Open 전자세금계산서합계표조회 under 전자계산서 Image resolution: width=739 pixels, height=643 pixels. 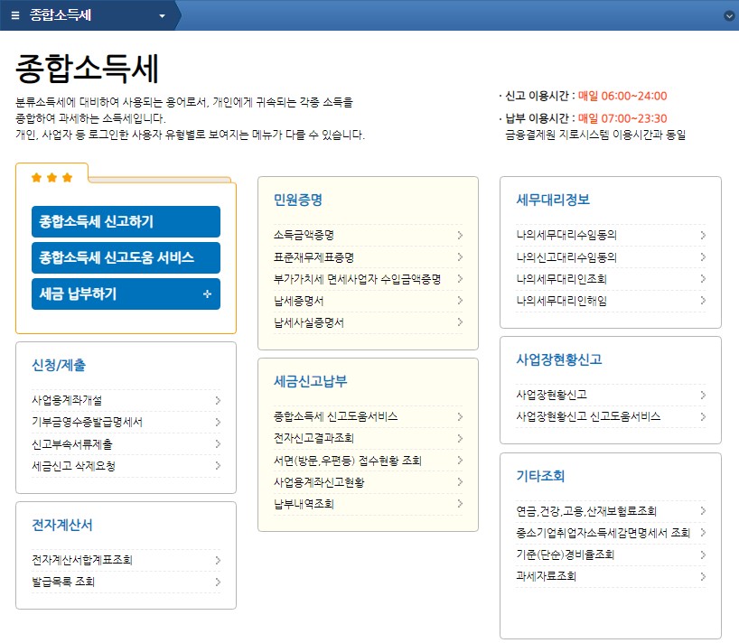80,559
